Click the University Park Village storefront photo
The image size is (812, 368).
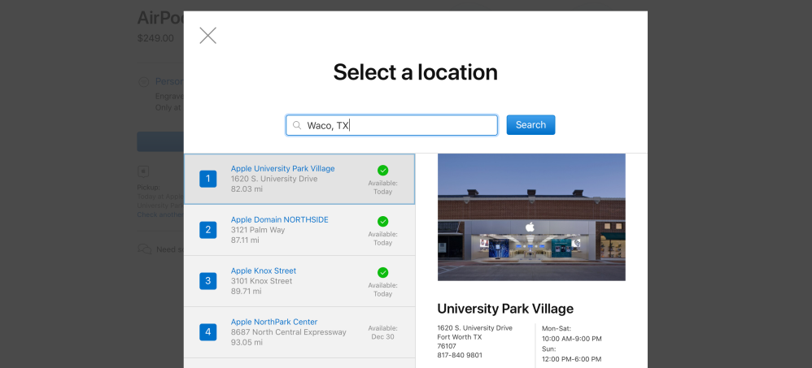[x=531, y=217]
